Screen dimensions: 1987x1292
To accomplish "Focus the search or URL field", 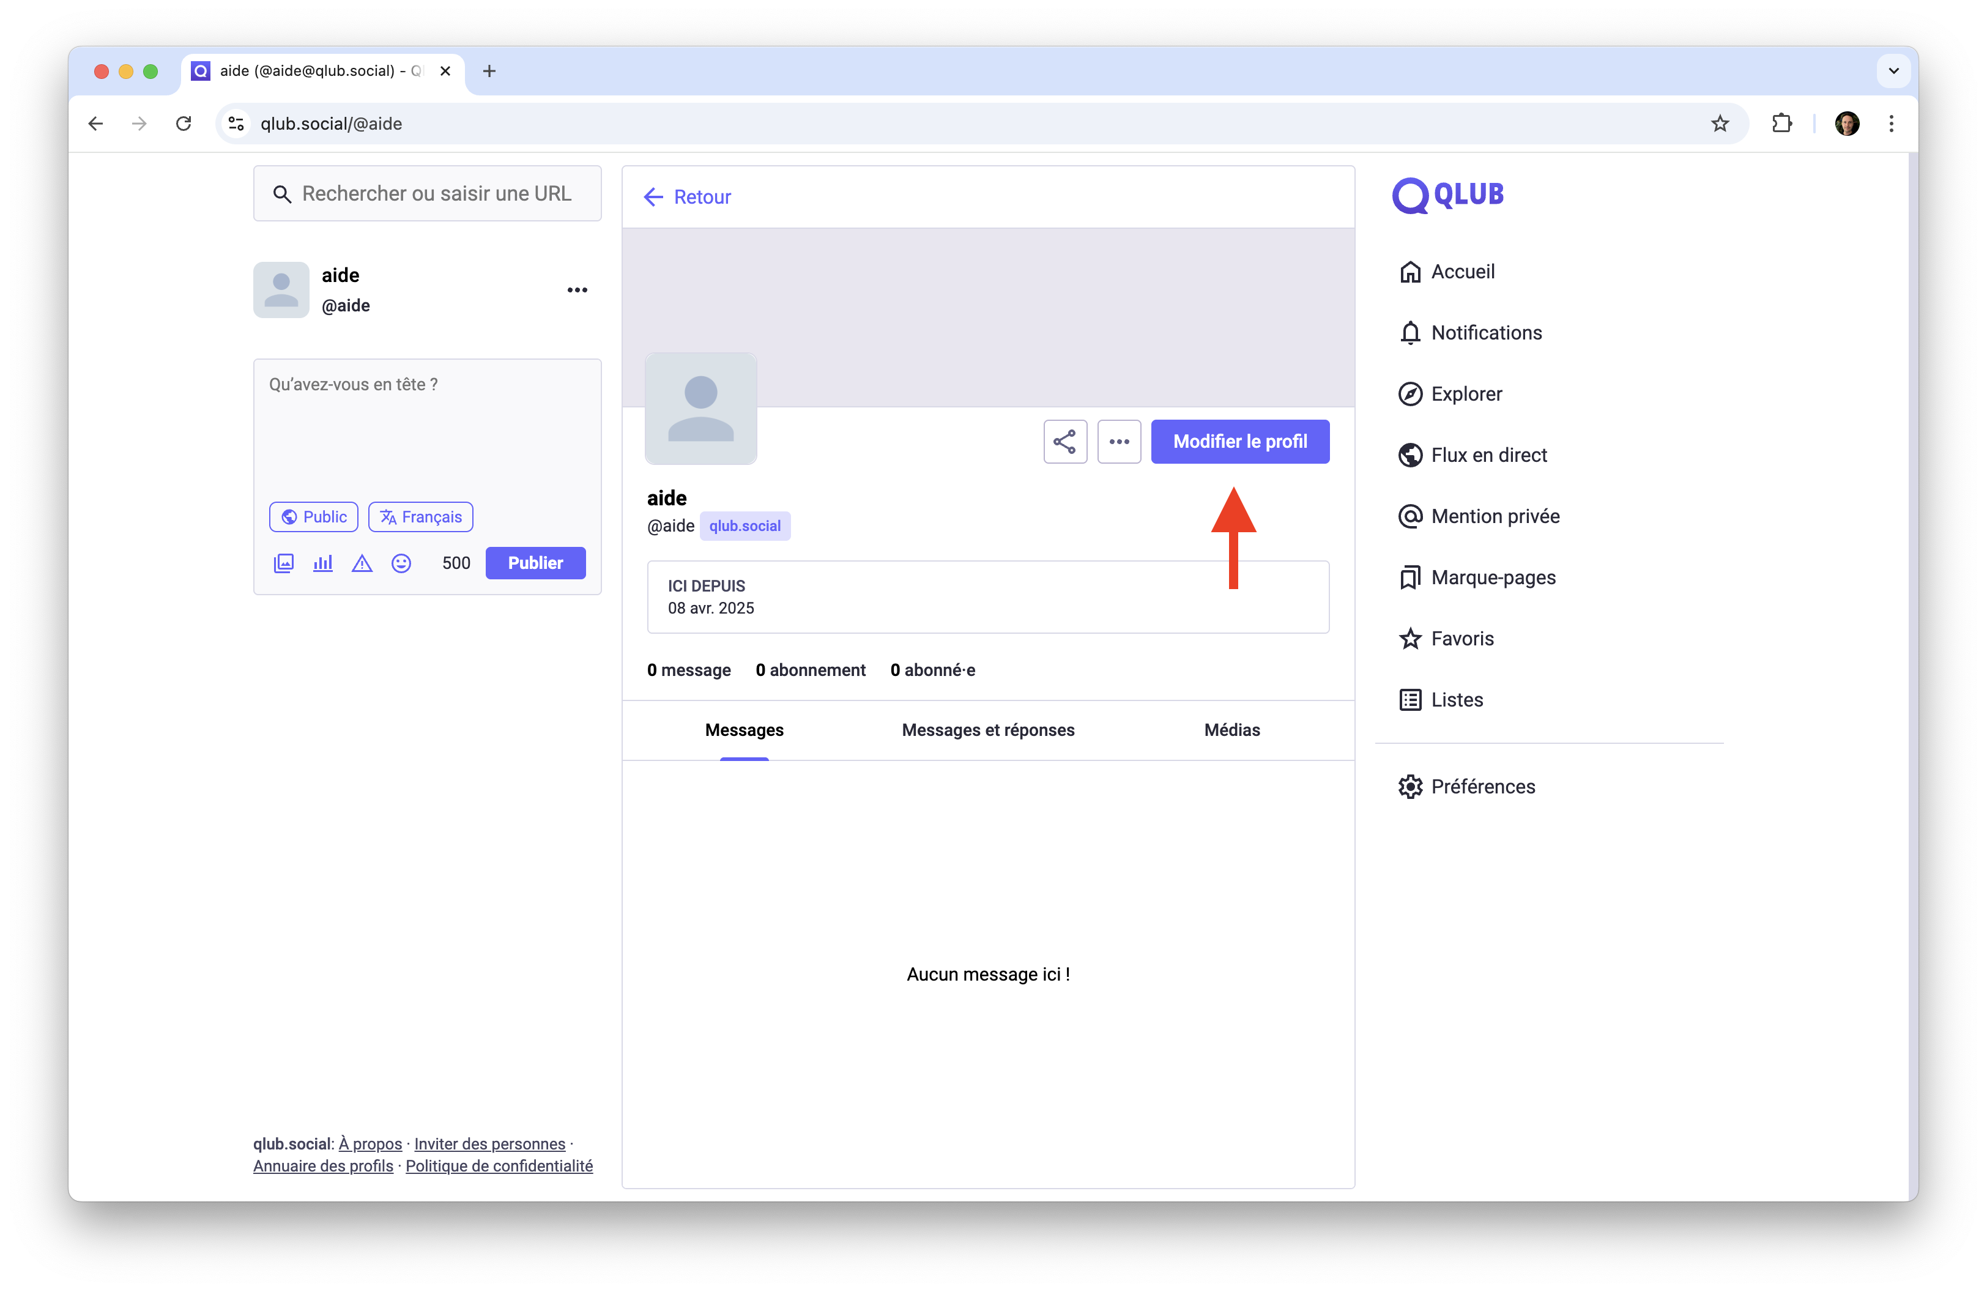I will [x=428, y=194].
